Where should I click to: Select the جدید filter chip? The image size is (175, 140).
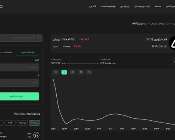click(10, 123)
